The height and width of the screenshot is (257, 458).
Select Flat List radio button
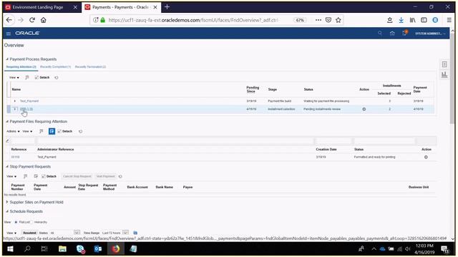point(16,222)
